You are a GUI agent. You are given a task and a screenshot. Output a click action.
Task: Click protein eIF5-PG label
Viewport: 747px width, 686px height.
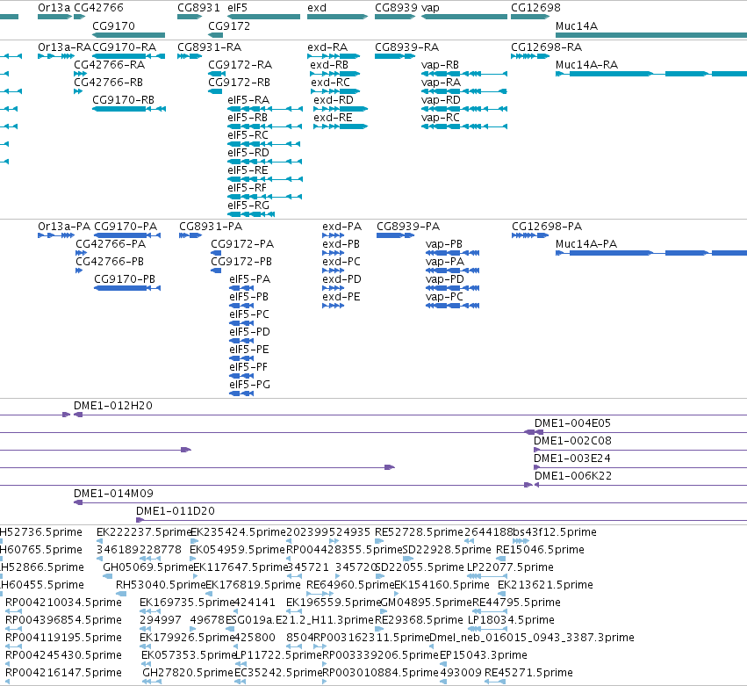(x=249, y=384)
